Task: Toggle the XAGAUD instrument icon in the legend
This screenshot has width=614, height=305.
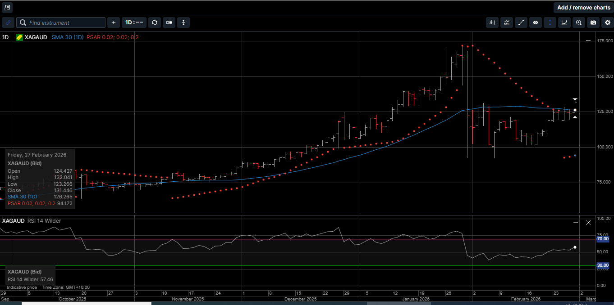Action: (x=18, y=37)
